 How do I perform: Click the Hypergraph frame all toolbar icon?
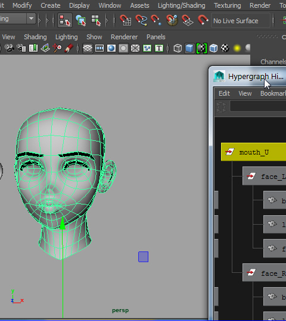(222, 107)
